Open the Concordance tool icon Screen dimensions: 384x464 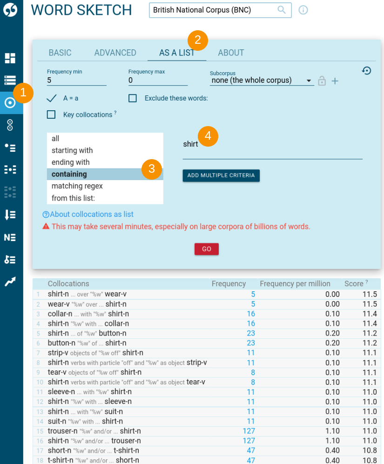[x=10, y=170]
